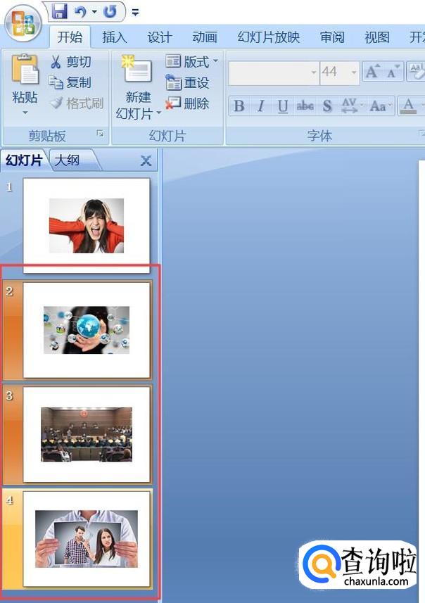Switch to the 设计 ribbon tab
Image resolution: width=425 pixels, height=603 pixels.
pyautogui.click(x=159, y=37)
